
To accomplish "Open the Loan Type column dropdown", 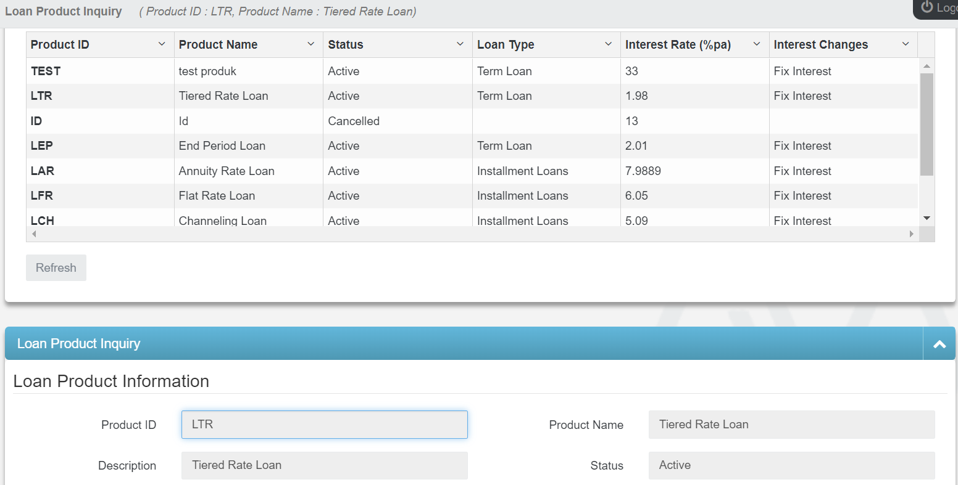I will click(609, 44).
